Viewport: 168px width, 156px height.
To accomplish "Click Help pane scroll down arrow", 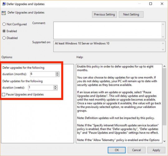I will tap(164, 141).
